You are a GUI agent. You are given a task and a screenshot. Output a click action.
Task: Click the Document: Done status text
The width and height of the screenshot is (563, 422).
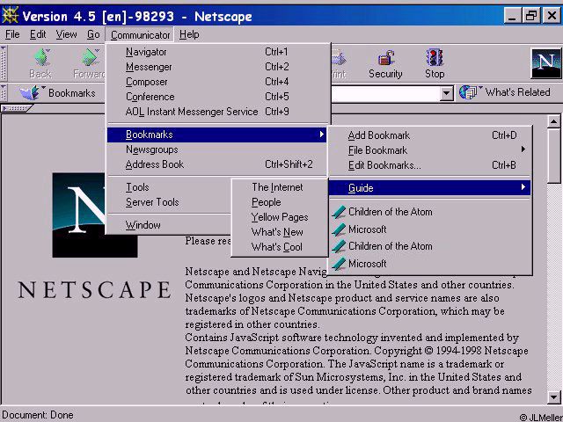pos(38,415)
